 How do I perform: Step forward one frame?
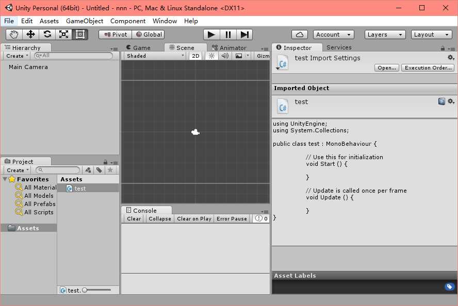click(244, 35)
